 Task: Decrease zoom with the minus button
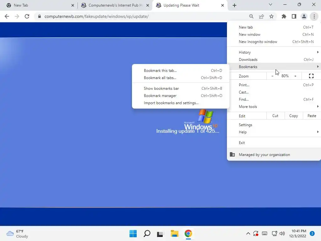(272, 76)
